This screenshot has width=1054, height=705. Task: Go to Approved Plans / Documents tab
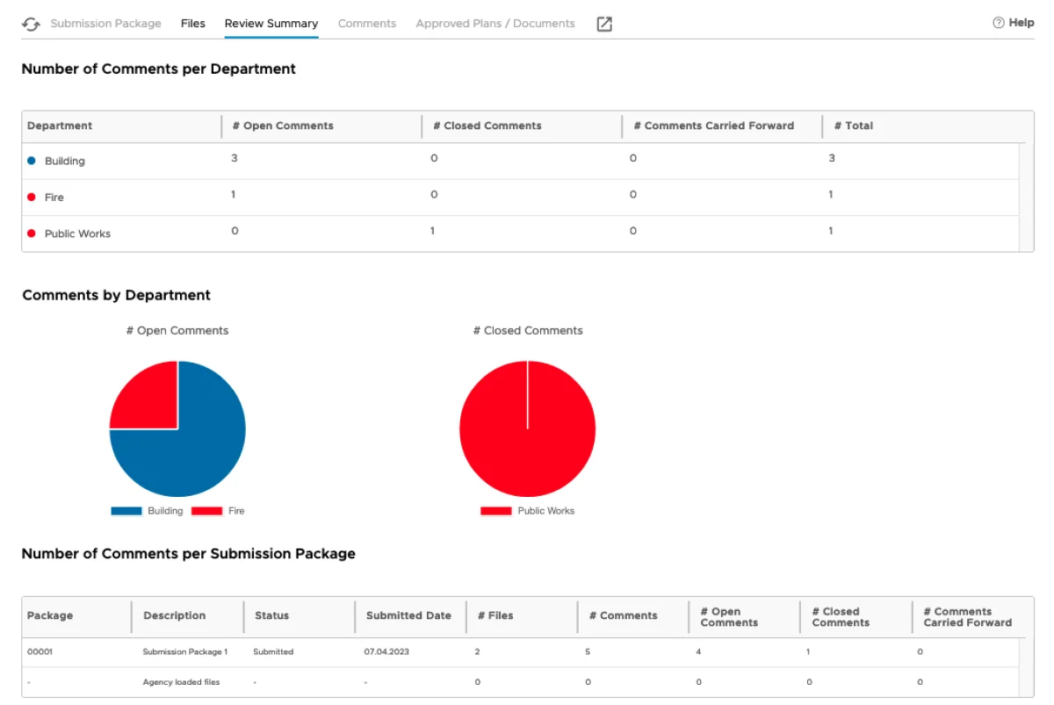point(495,24)
